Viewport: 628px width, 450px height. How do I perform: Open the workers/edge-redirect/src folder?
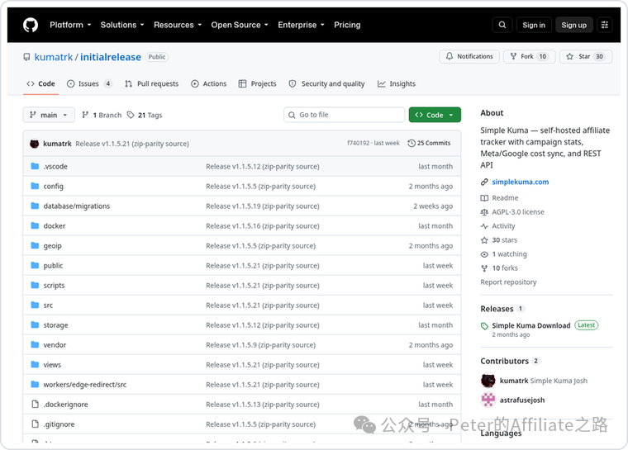[85, 384]
